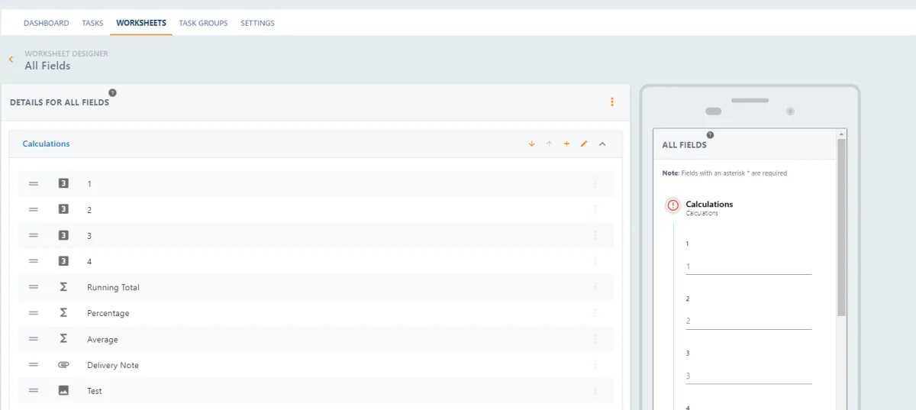
Task: Click the sigma icon for Percentage
Action: 63,313
